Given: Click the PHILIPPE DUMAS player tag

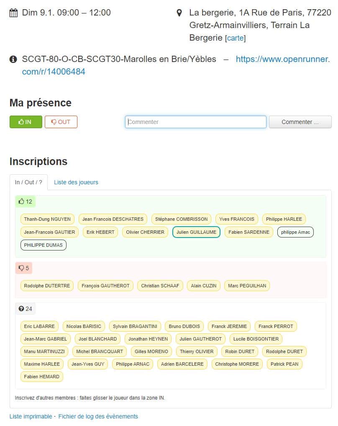Looking at the screenshot, I should (43, 245).
